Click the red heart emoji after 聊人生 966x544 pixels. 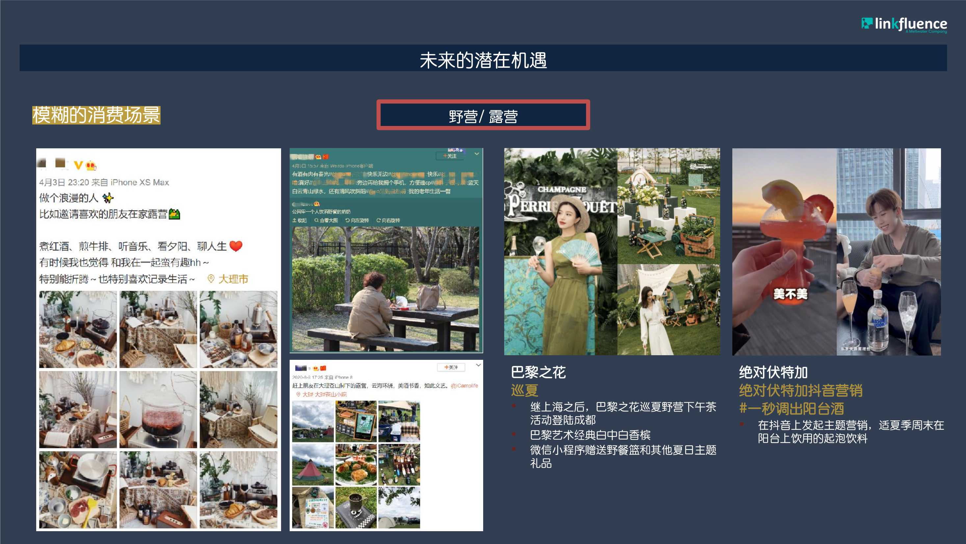236,246
